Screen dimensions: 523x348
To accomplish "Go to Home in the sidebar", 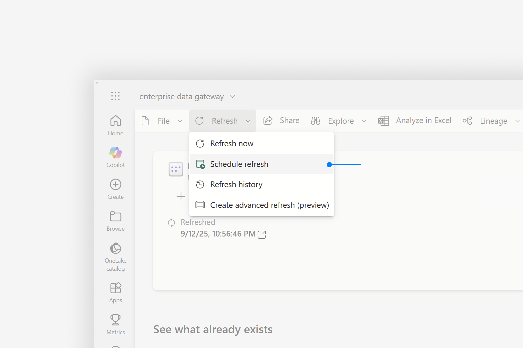I will tap(116, 126).
